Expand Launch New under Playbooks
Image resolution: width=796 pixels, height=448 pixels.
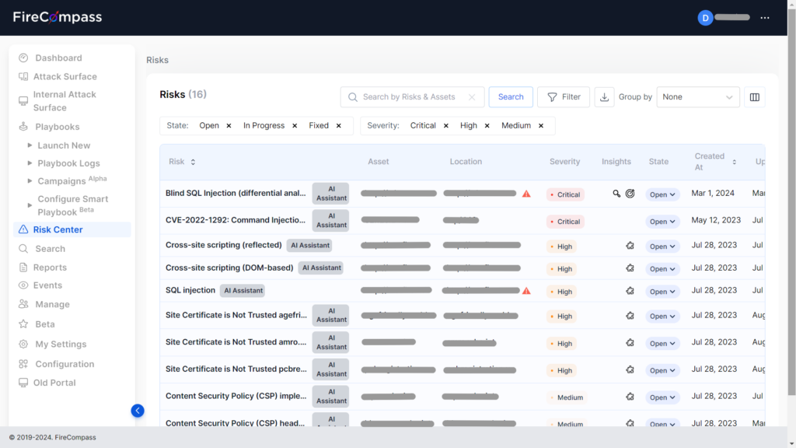65,145
